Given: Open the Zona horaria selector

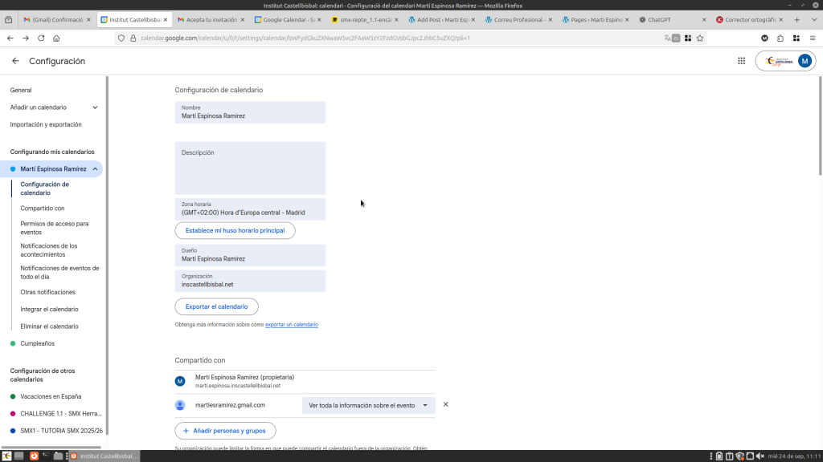Looking at the screenshot, I should click(x=250, y=209).
